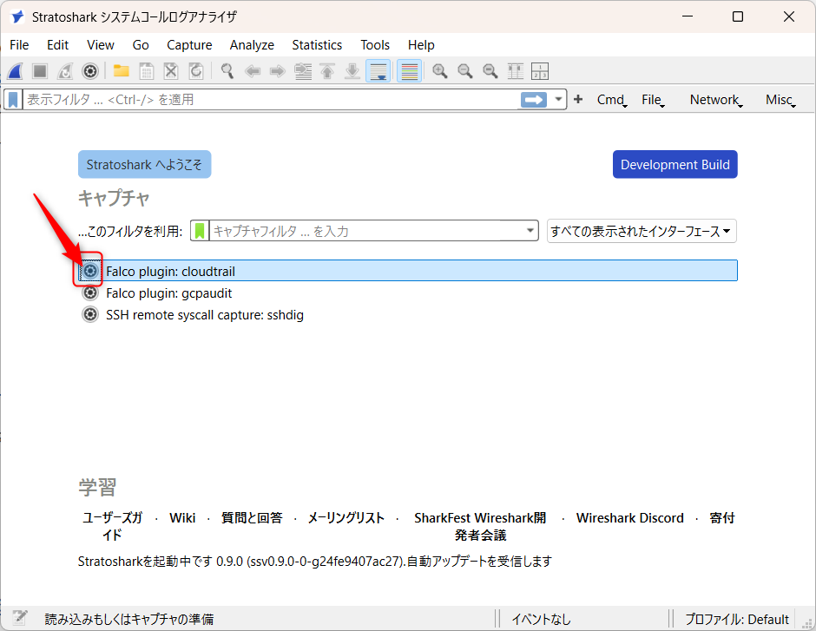Viewport: 816px width, 631px height.
Task: Open the File filter button dropdown
Action: tap(653, 99)
